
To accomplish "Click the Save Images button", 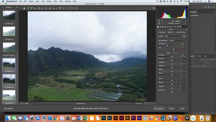I will click(x=8, y=108).
